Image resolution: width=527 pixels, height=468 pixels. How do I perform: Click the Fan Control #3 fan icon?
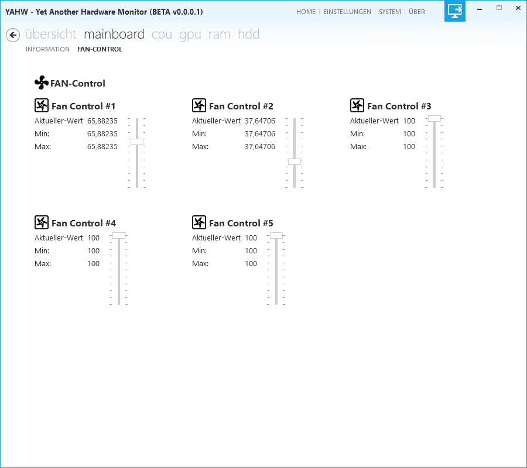click(x=357, y=105)
